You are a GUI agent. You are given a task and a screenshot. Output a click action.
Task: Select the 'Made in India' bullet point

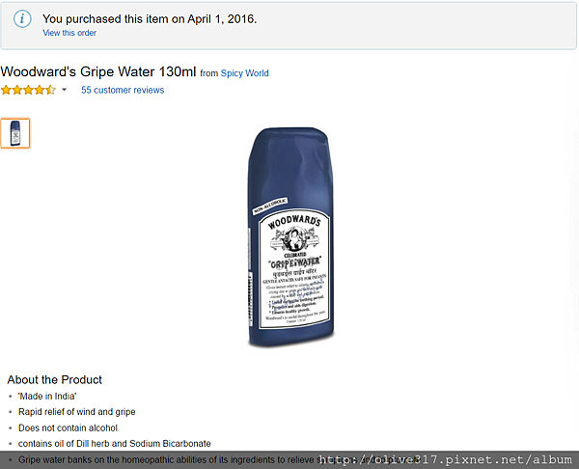47,397
